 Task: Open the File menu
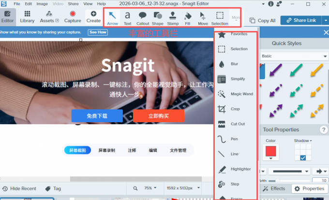coord(17,4)
